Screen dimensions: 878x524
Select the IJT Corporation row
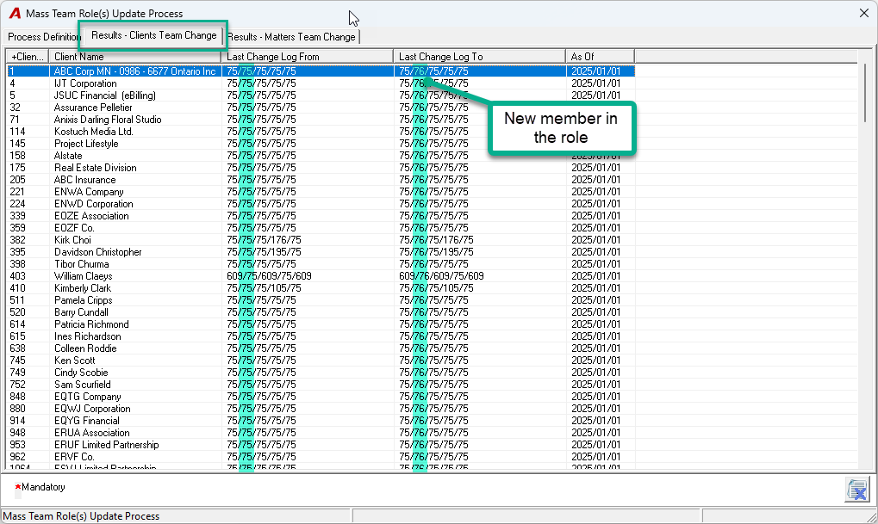click(321, 83)
